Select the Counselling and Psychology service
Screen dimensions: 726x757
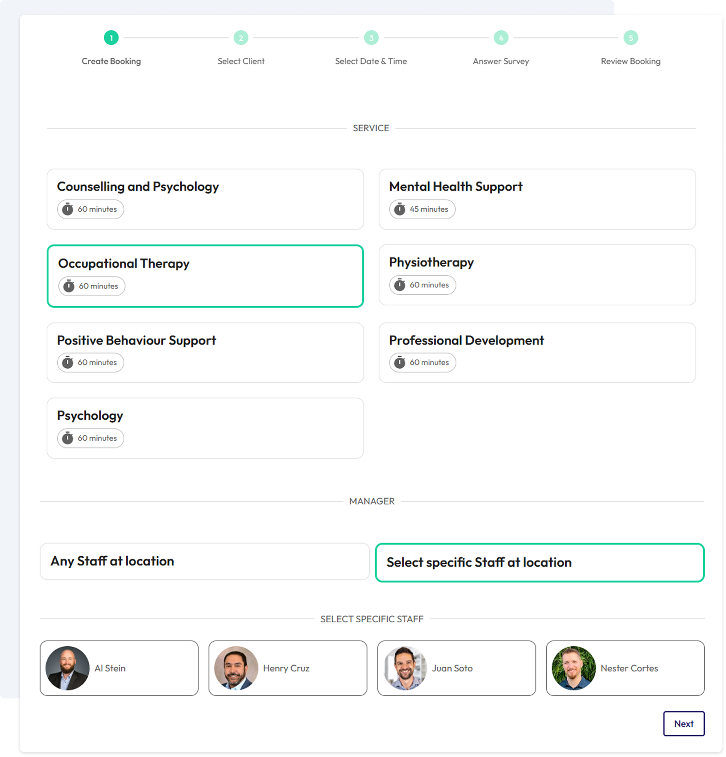coord(205,199)
